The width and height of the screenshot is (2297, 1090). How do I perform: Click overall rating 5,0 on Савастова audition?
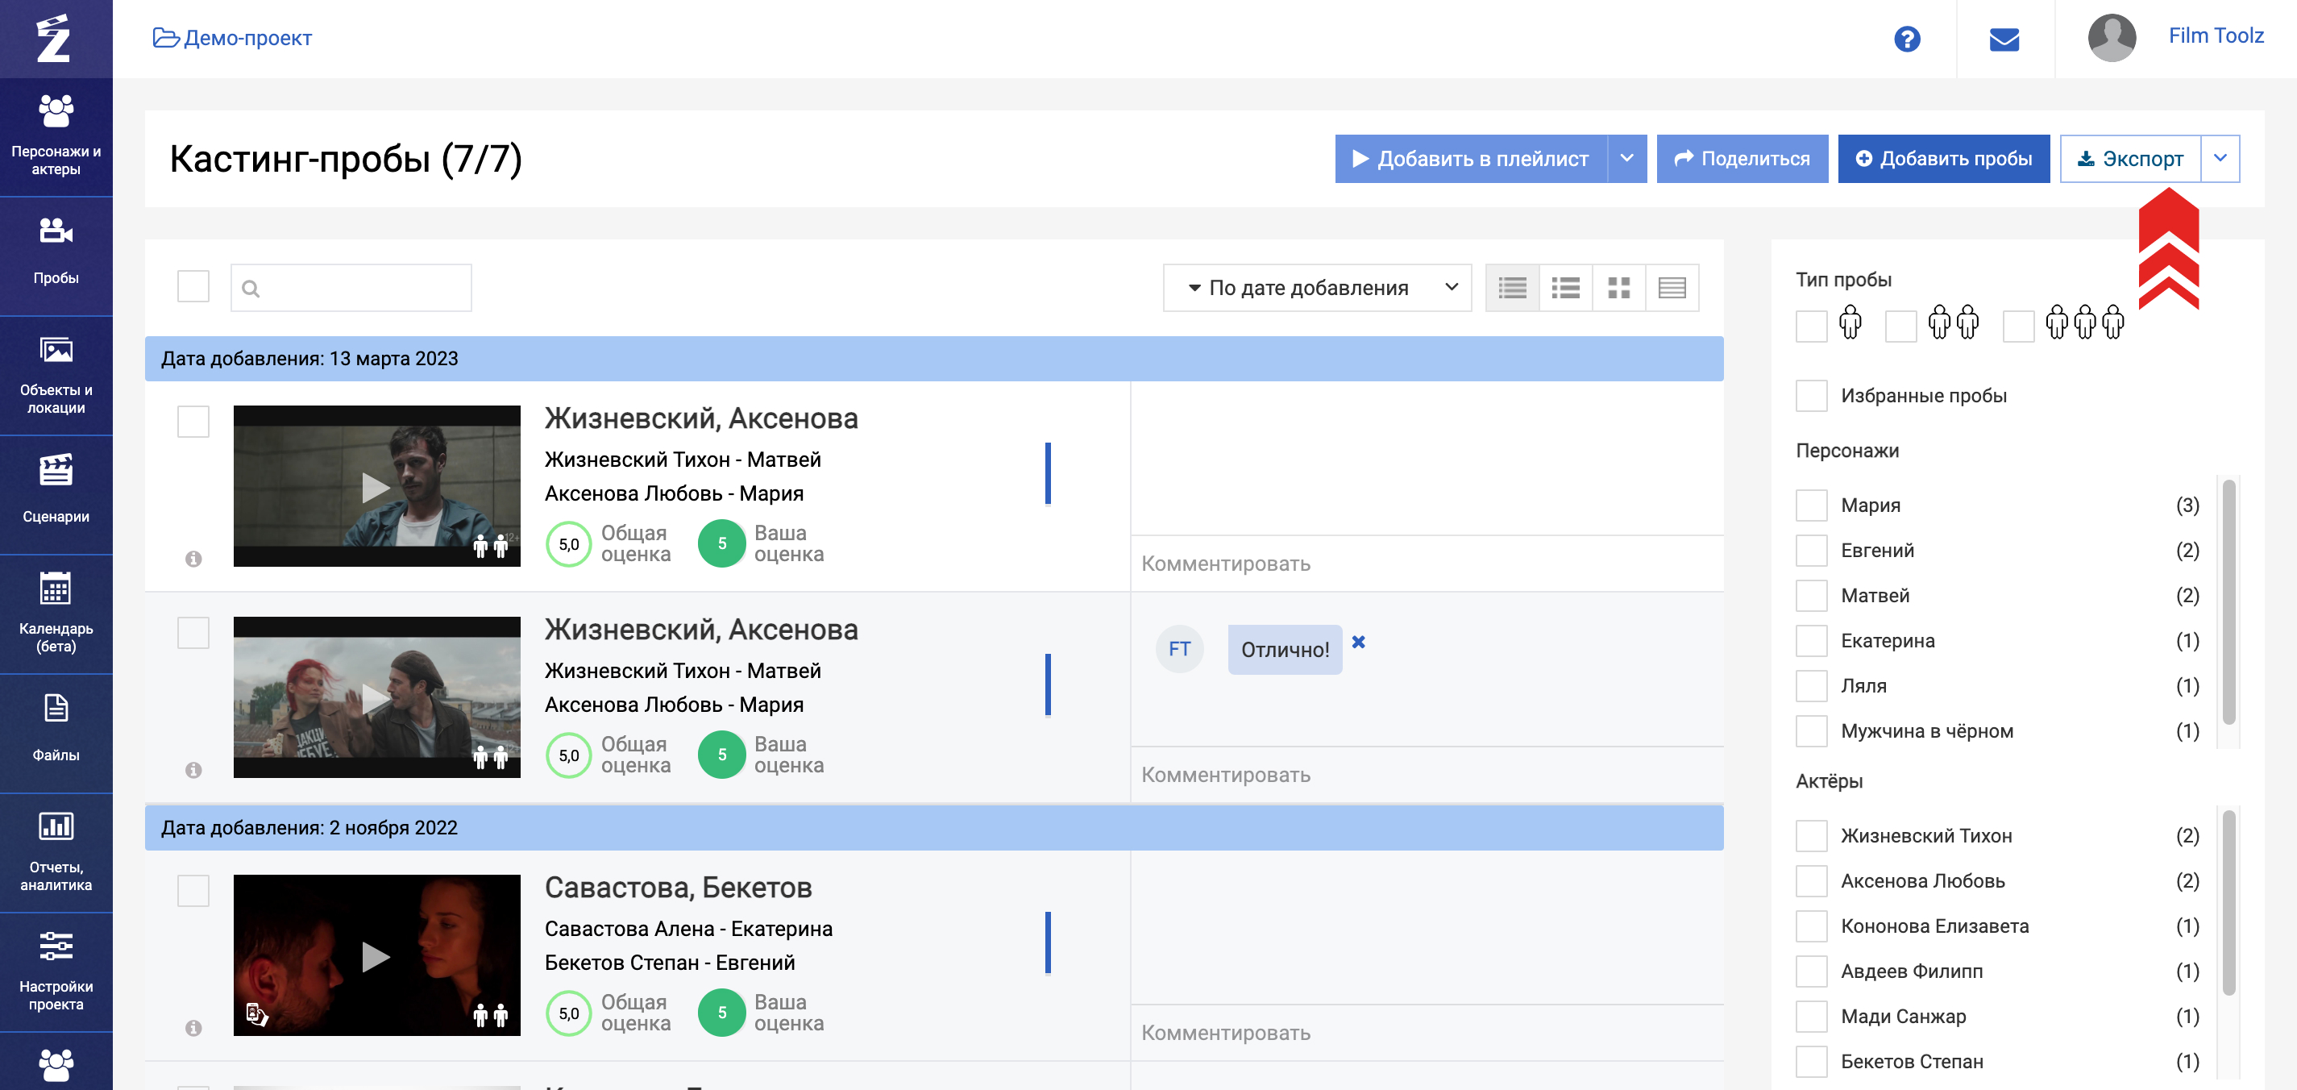569,1013
